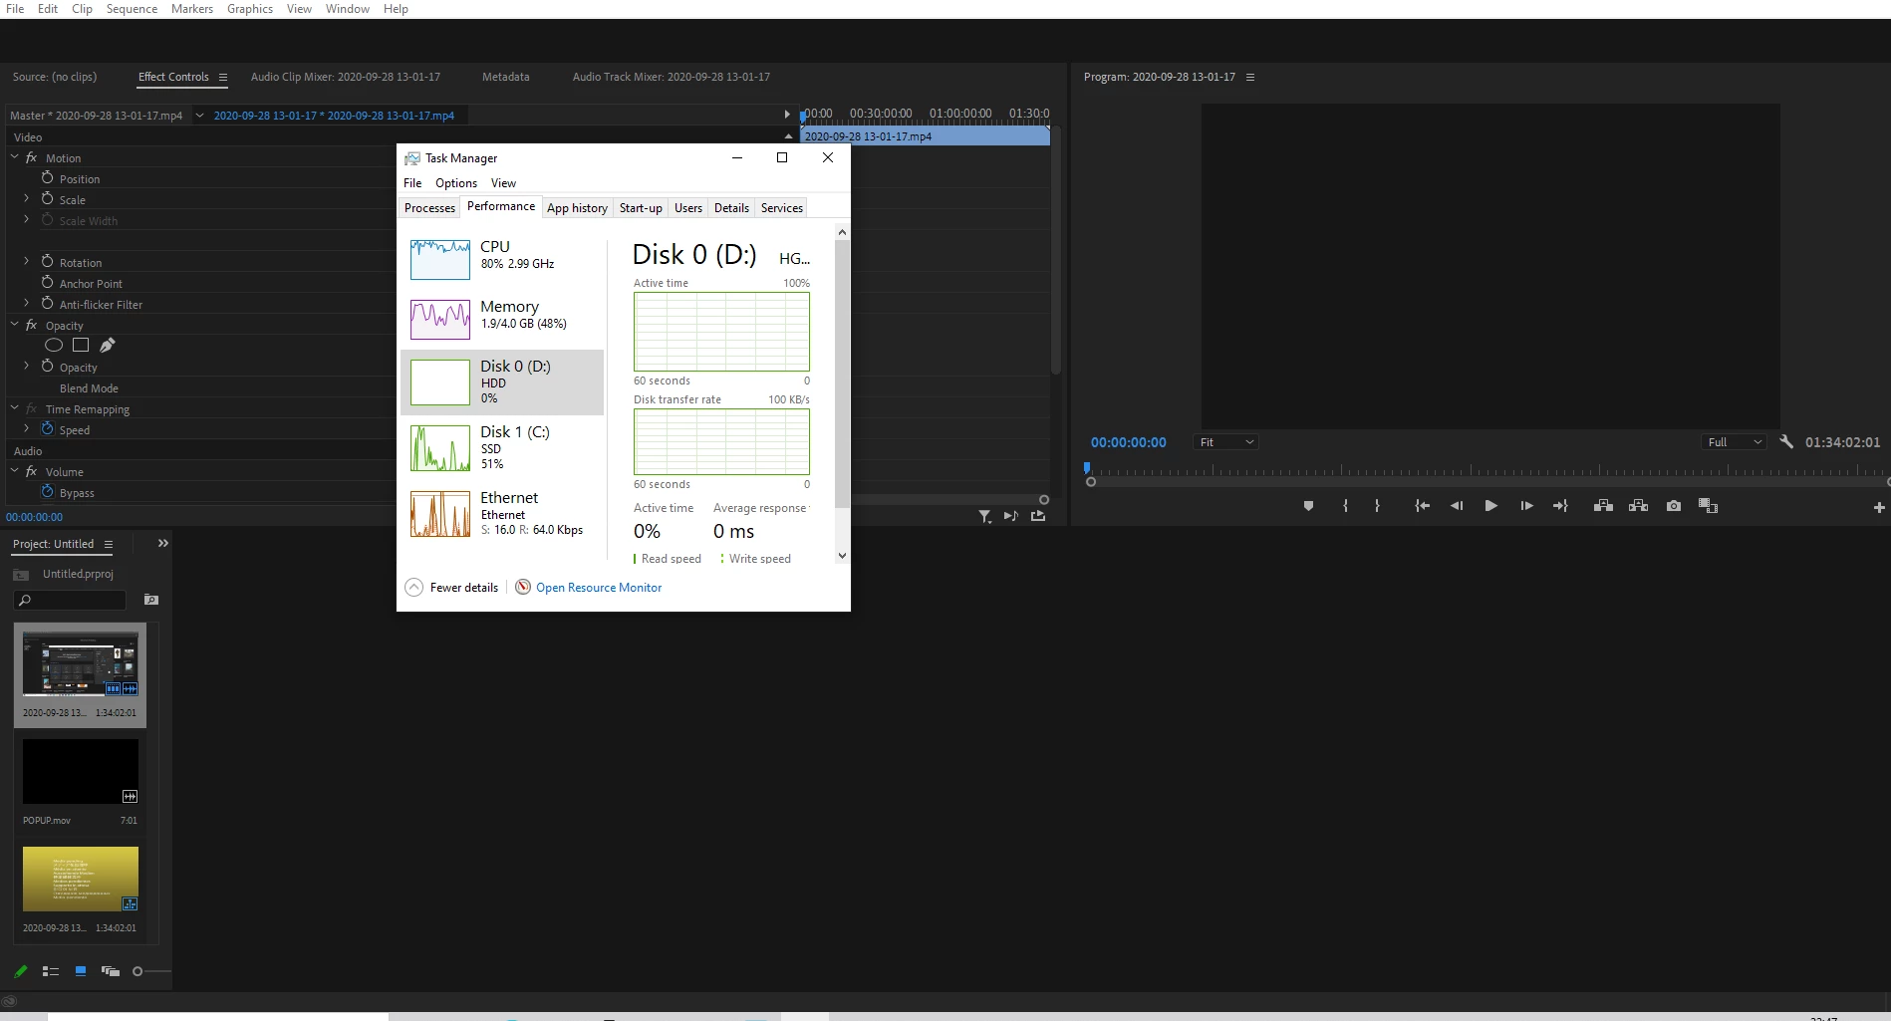Toggle Opacity animation stopwatch
This screenshot has width=1891, height=1021.
click(x=47, y=366)
